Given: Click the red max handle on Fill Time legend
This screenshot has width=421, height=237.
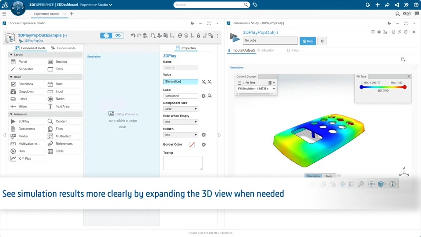Looking at the screenshot, I should pos(405,87).
